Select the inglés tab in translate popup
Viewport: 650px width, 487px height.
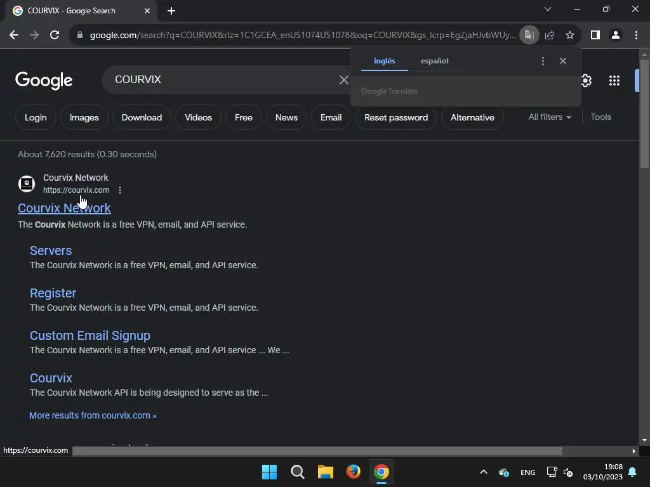point(384,61)
